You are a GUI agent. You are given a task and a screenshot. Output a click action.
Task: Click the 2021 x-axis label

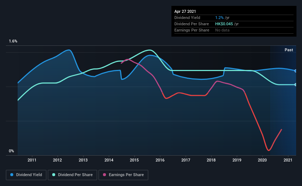[x=288, y=160]
